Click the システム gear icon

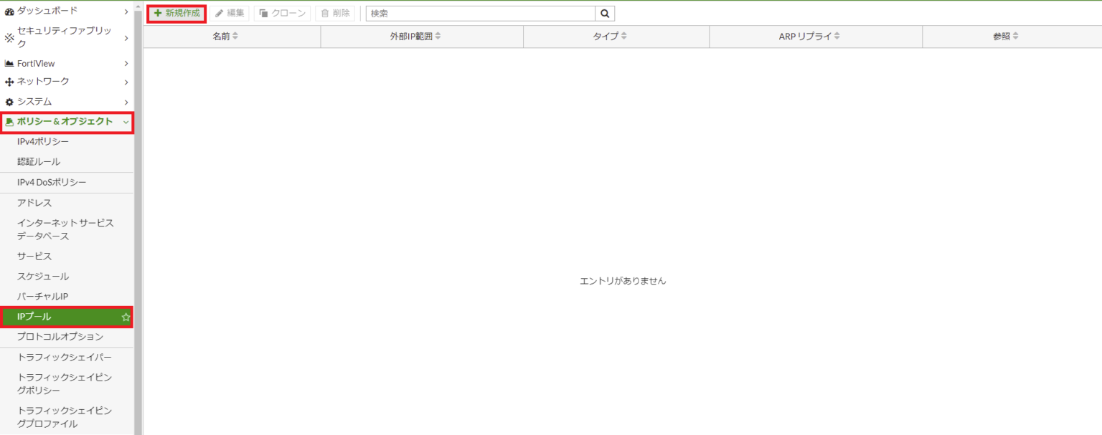tap(9, 102)
